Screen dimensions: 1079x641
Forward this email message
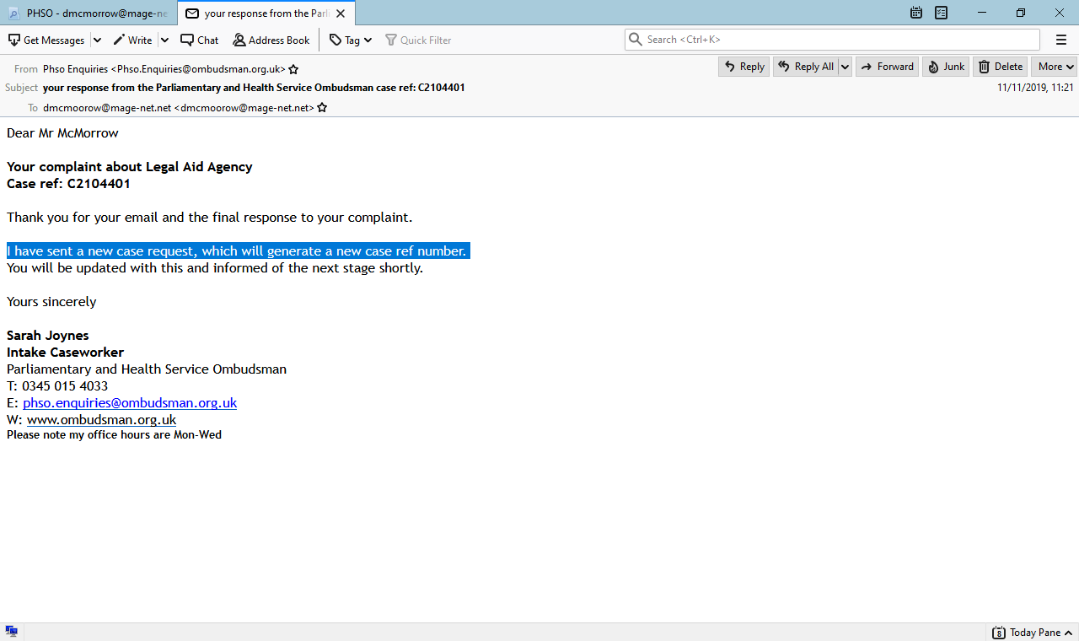(887, 67)
